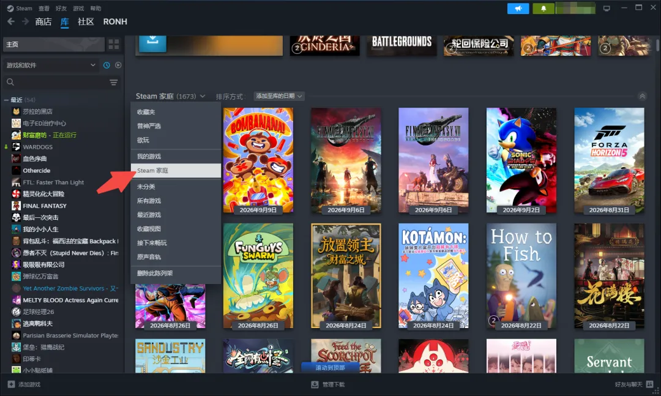Click the 滚动到顶部 button

330,367
